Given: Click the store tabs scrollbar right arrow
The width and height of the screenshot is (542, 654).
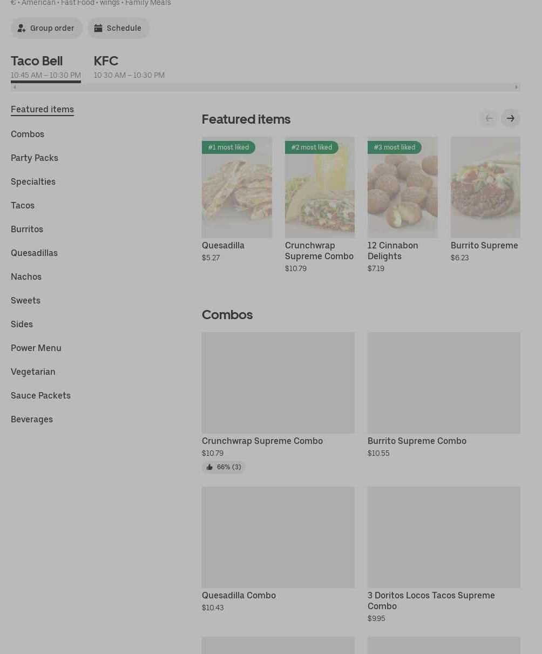Looking at the screenshot, I should click(516, 87).
